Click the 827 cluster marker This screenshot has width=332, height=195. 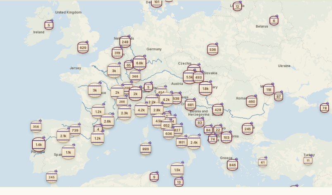click(177, 130)
